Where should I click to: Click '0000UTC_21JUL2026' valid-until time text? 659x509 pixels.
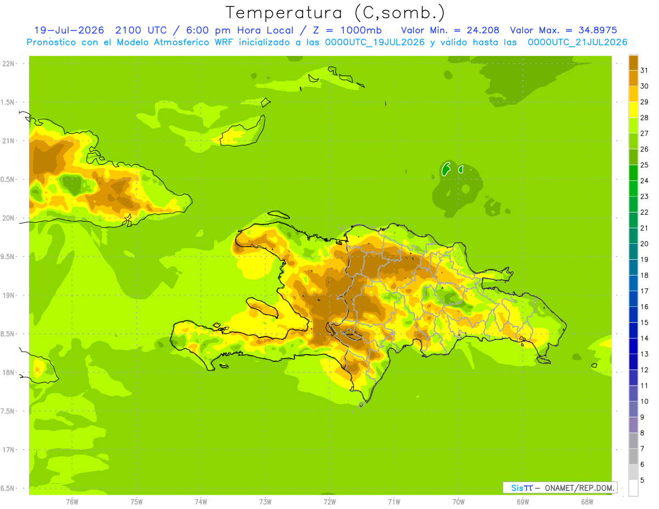tap(577, 42)
